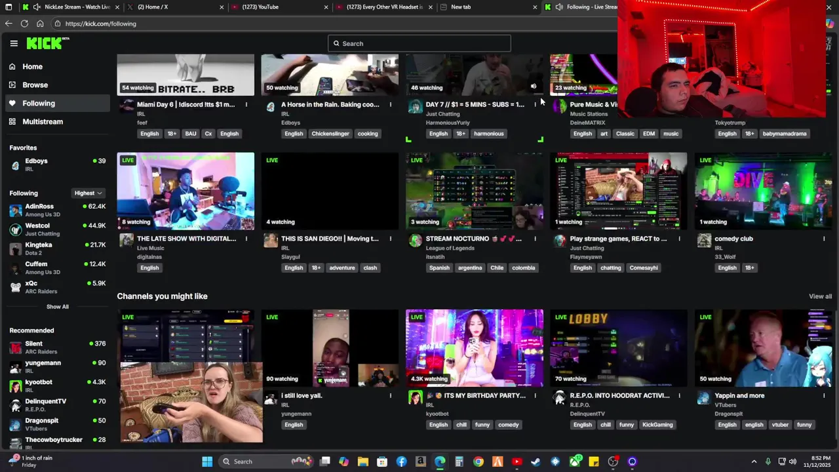This screenshot has width=839, height=472.
Task: Close the Home / X tab
Action: pos(222,7)
